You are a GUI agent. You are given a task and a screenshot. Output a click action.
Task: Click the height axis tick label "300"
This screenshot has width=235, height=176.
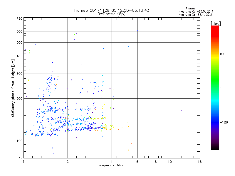point(19,74)
